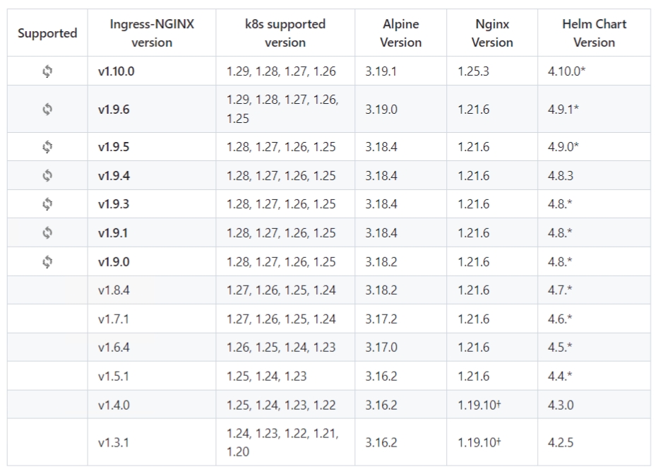Select the v1.10.0 version cell
Viewport: 656px width, 467px height.
coord(117,71)
